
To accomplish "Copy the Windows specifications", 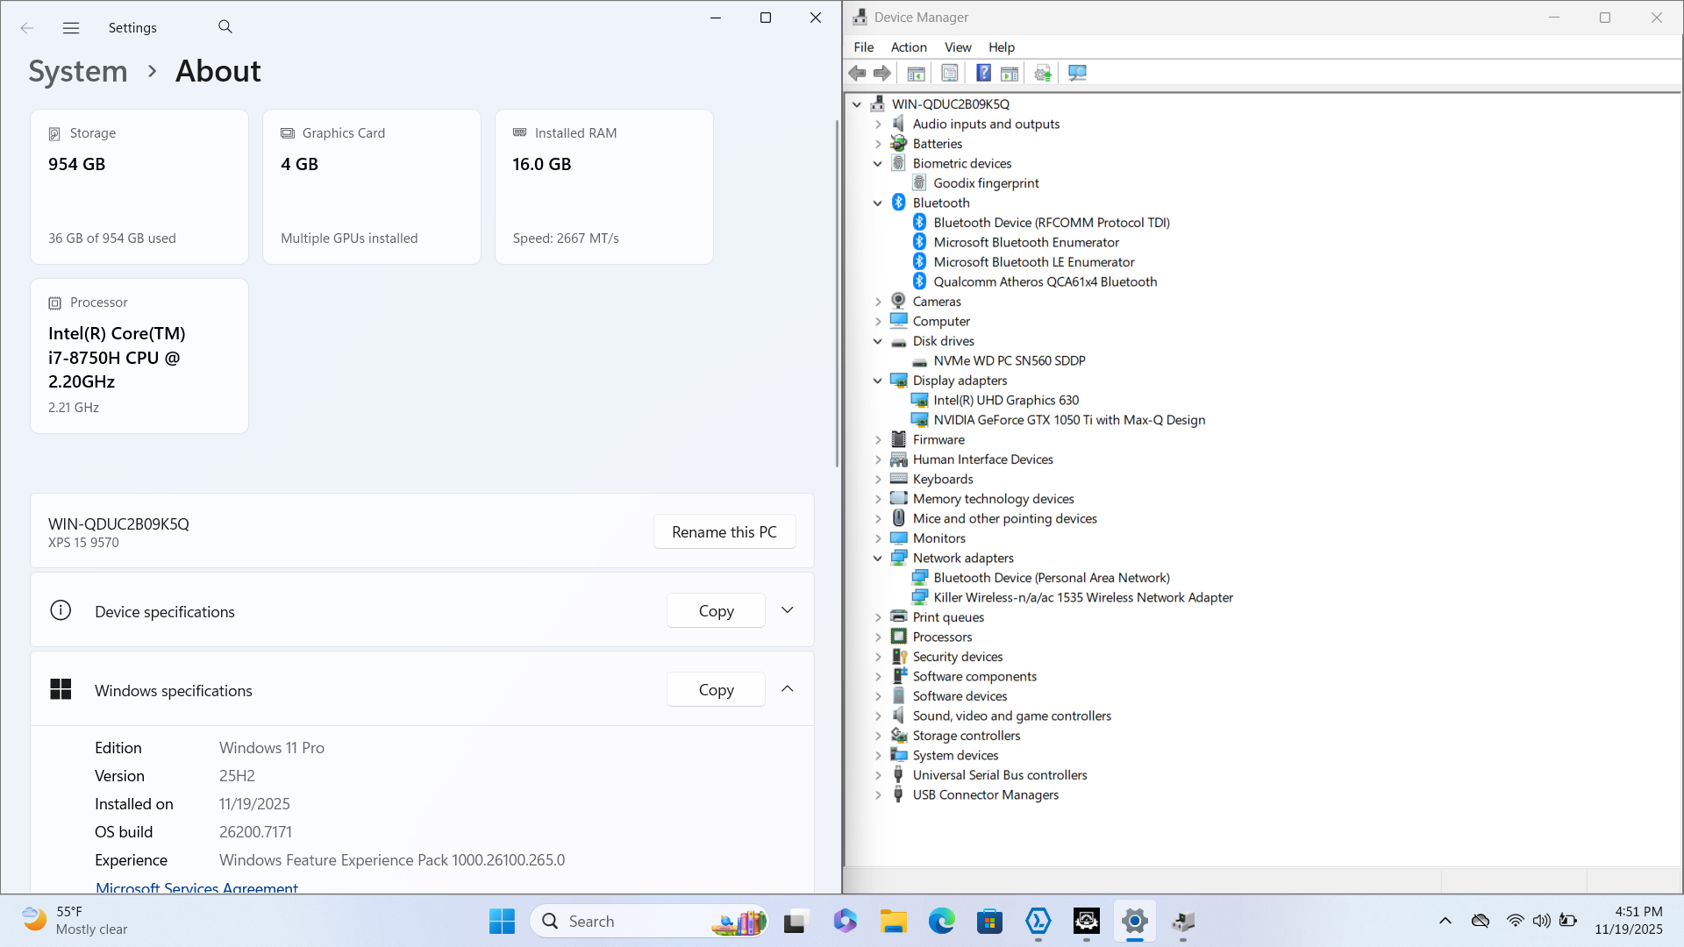I will (x=716, y=690).
